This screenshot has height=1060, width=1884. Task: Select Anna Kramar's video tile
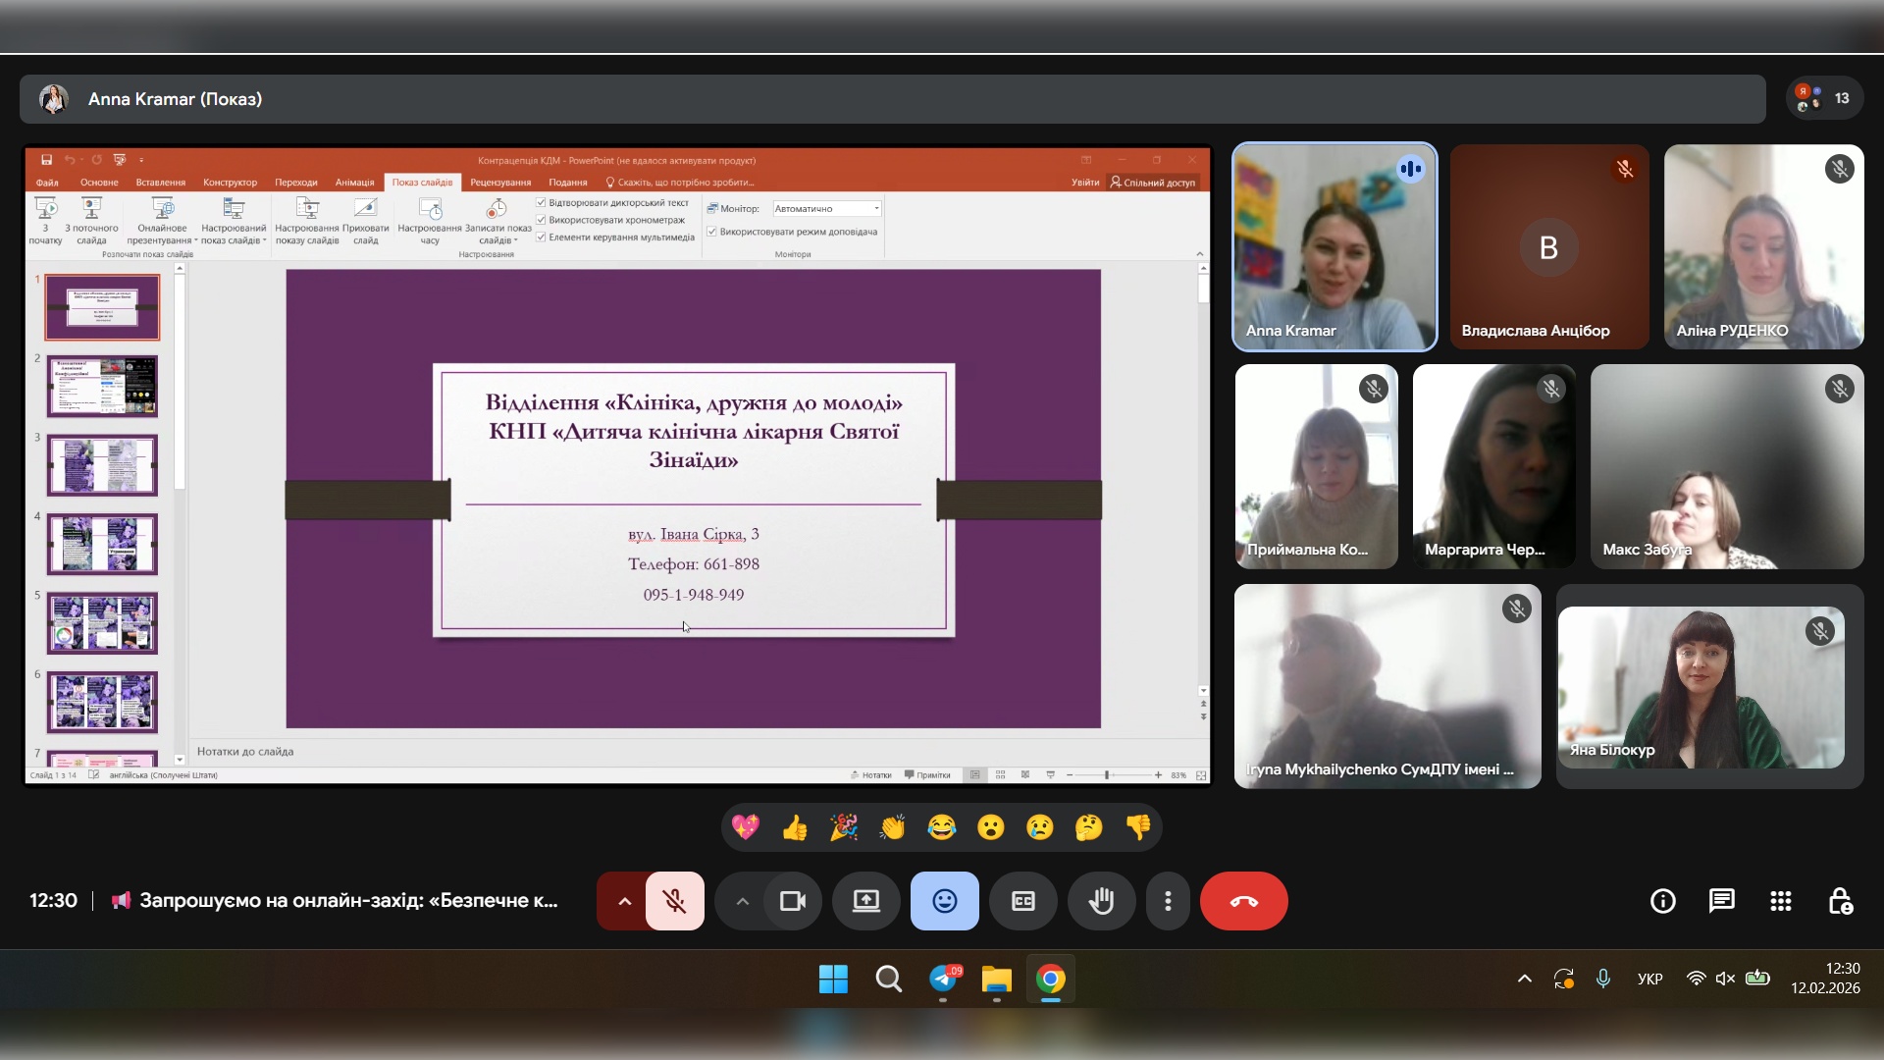(1334, 247)
